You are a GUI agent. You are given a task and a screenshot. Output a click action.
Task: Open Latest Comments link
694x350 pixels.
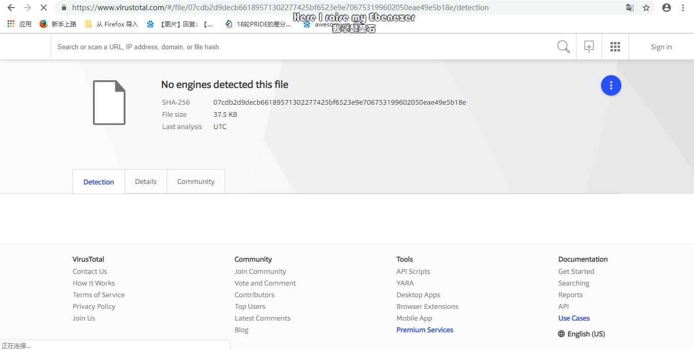(263, 318)
